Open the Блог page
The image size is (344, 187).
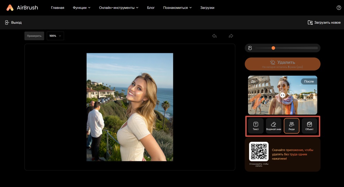[151, 8]
